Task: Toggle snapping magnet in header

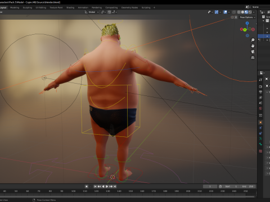Action: tap(109, 12)
